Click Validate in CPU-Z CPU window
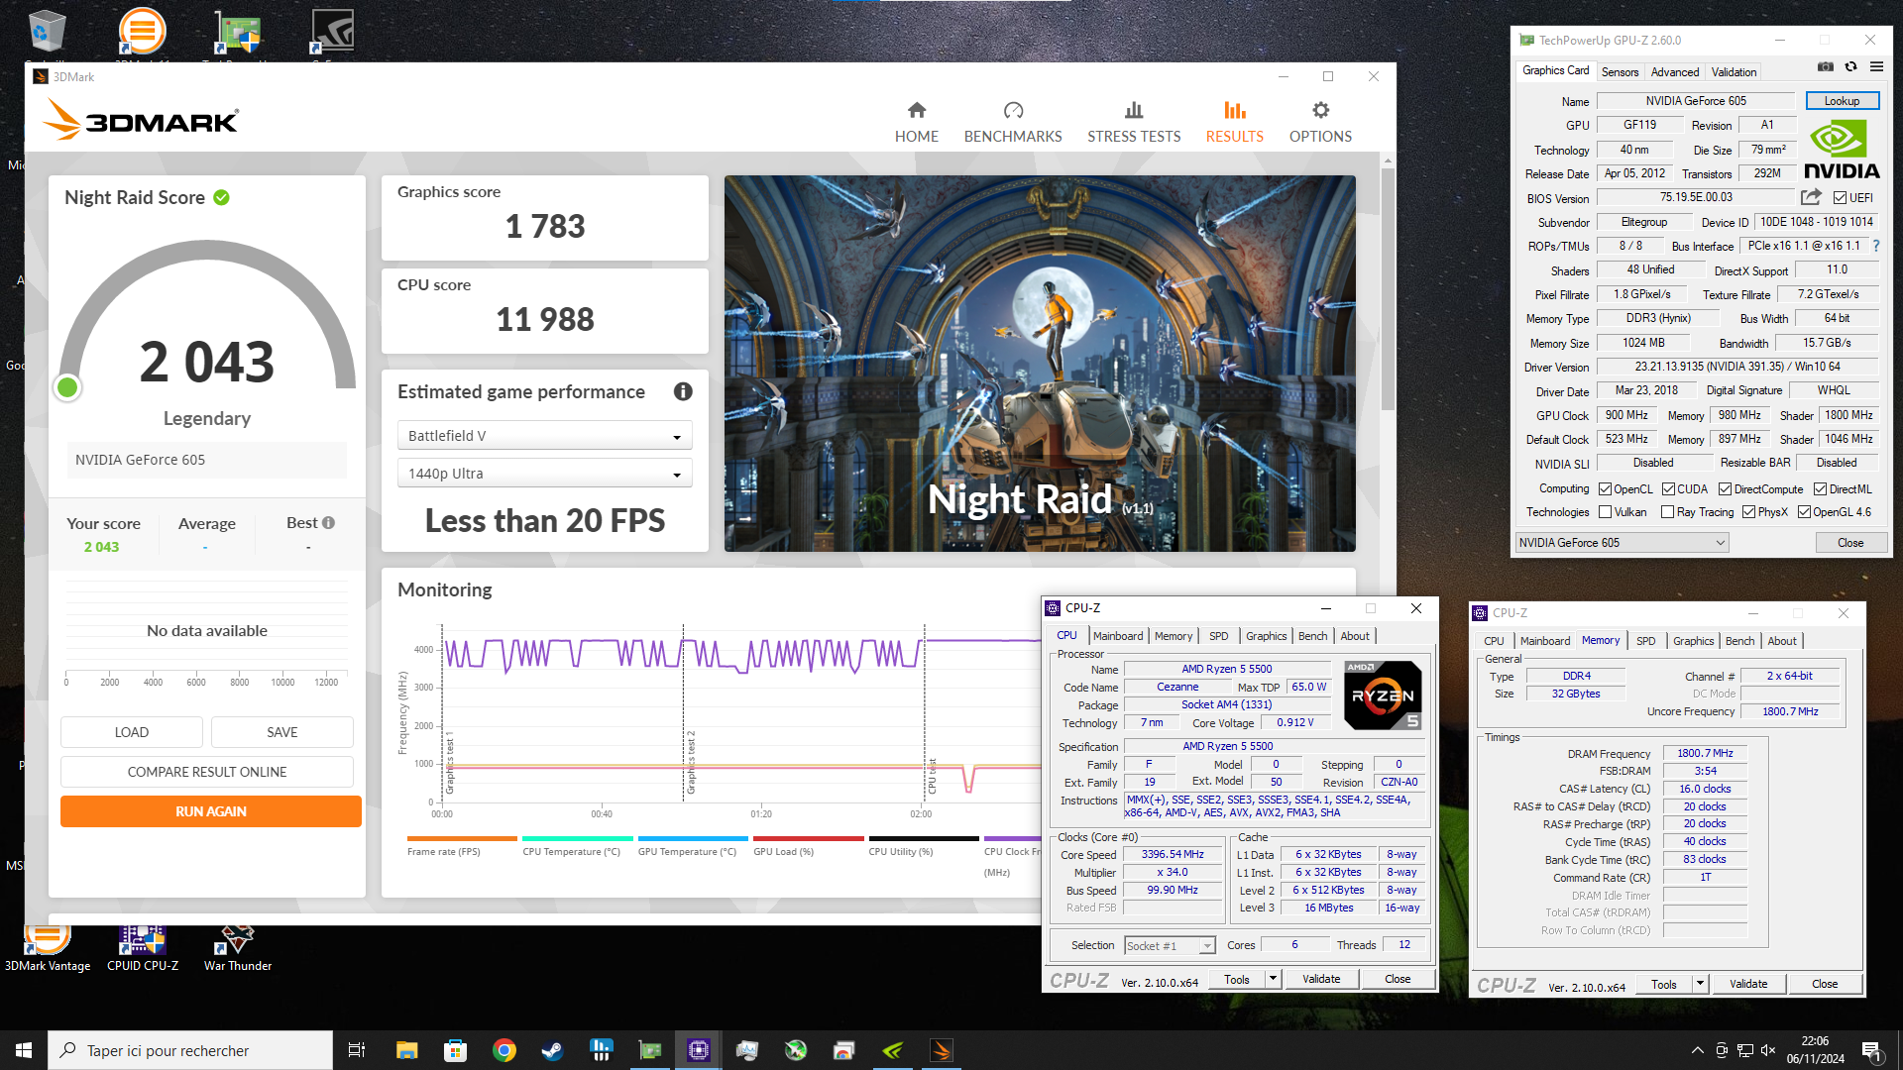This screenshot has width=1903, height=1070. pyautogui.click(x=1320, y=979)
